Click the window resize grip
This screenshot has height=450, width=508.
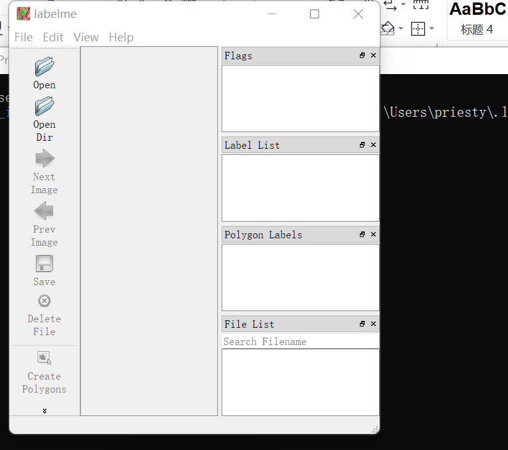[375, 430]
